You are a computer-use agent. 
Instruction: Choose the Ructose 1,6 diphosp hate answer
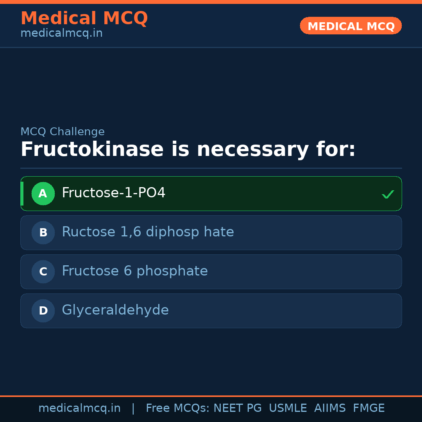coord(148,232)
